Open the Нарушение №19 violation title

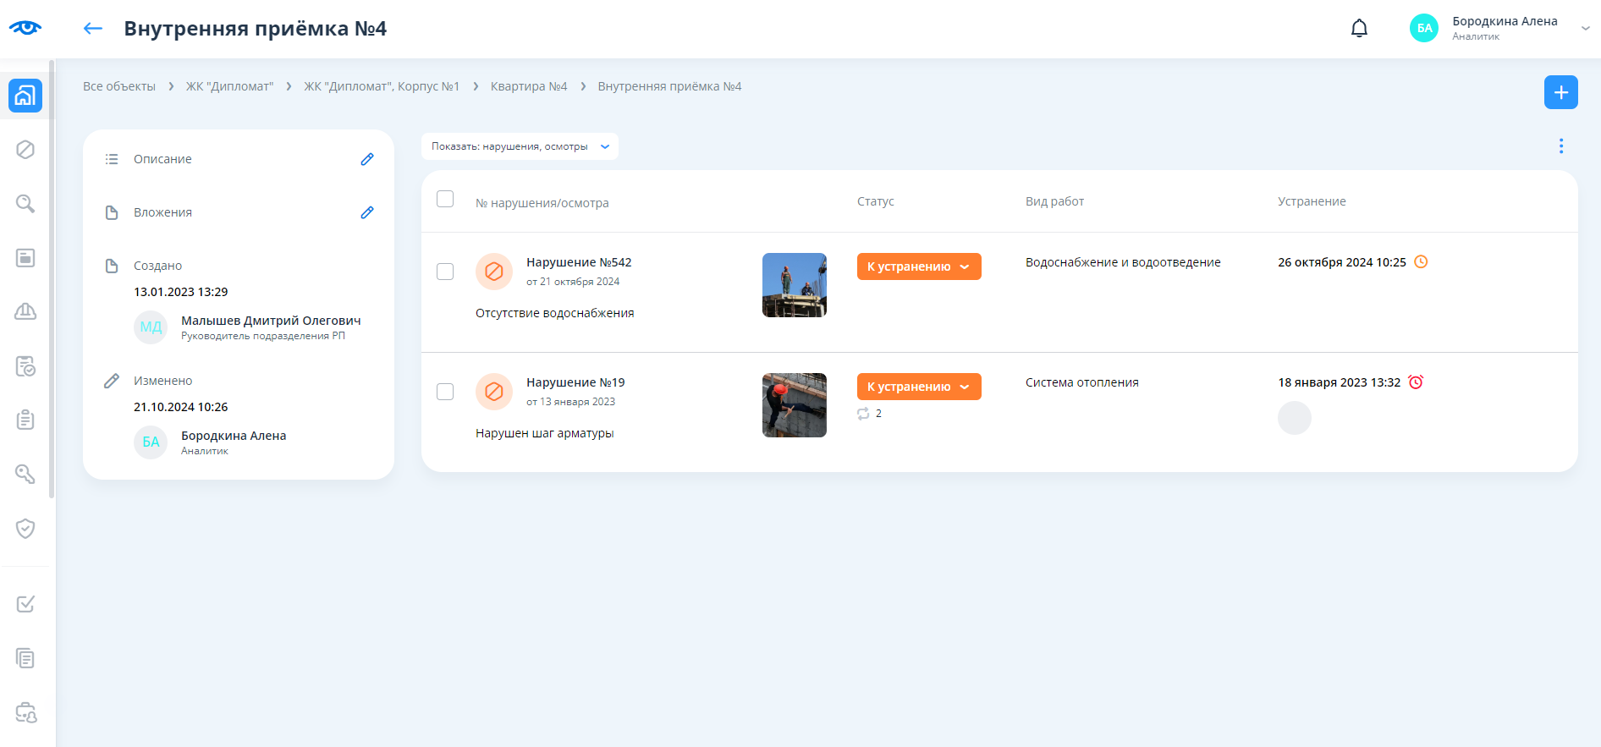575,382
